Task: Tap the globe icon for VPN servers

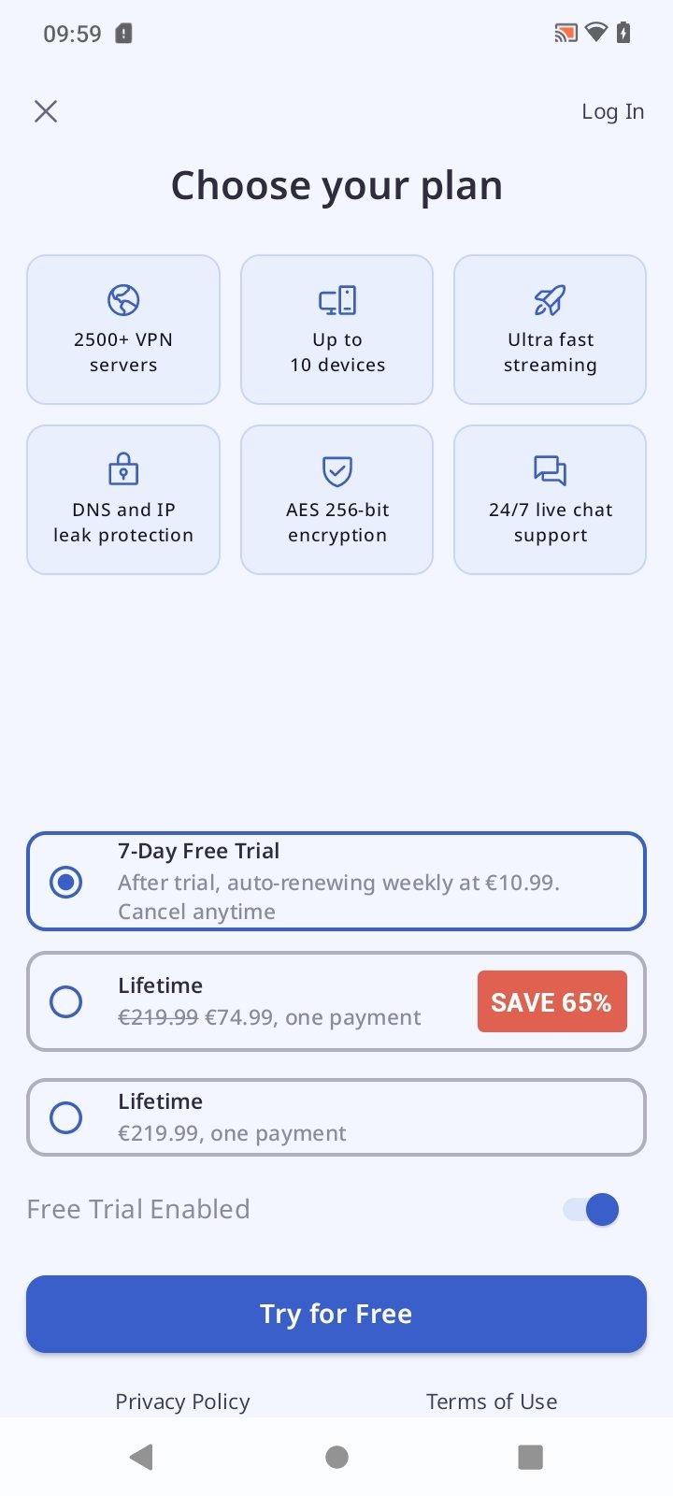Action: (123, 300)
